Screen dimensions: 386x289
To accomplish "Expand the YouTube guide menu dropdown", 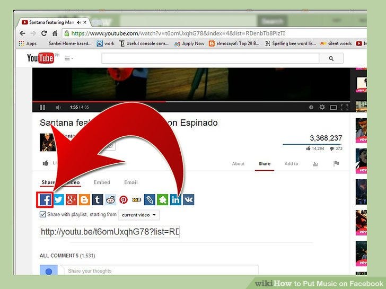I will [69, 58].
